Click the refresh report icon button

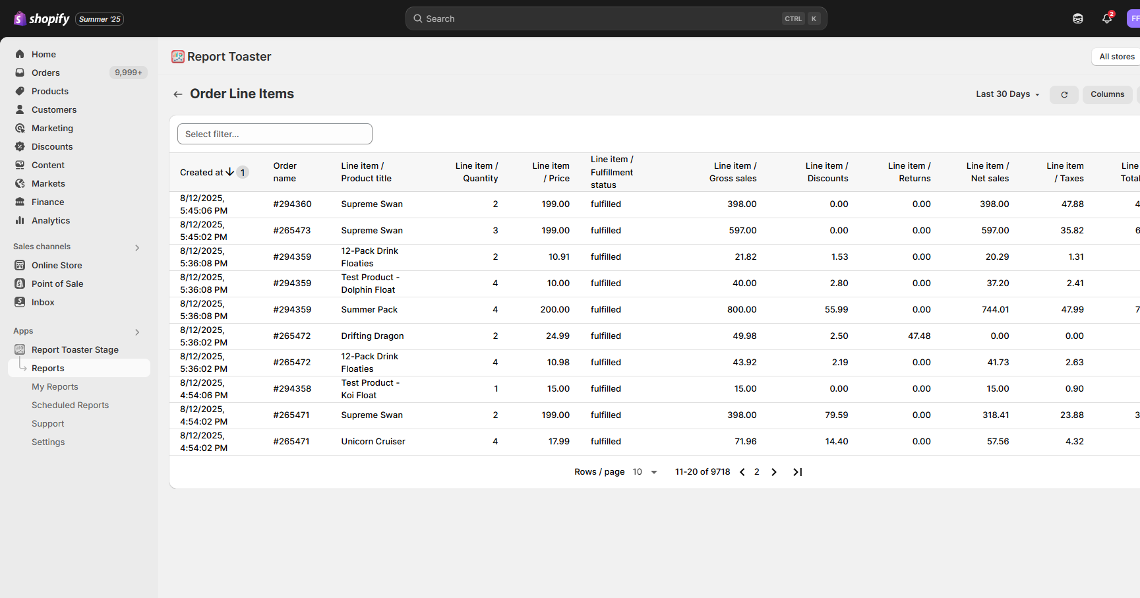tap(1064, 95)
